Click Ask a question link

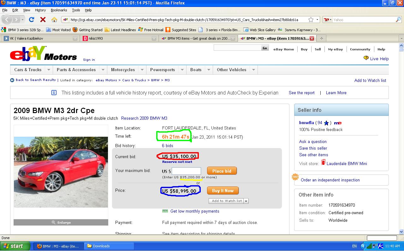pyautogui.click(x=313, y=141)
